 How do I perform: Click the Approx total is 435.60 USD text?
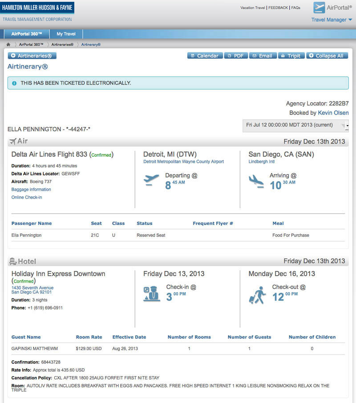pyautogui.click(x=59, y=370)
